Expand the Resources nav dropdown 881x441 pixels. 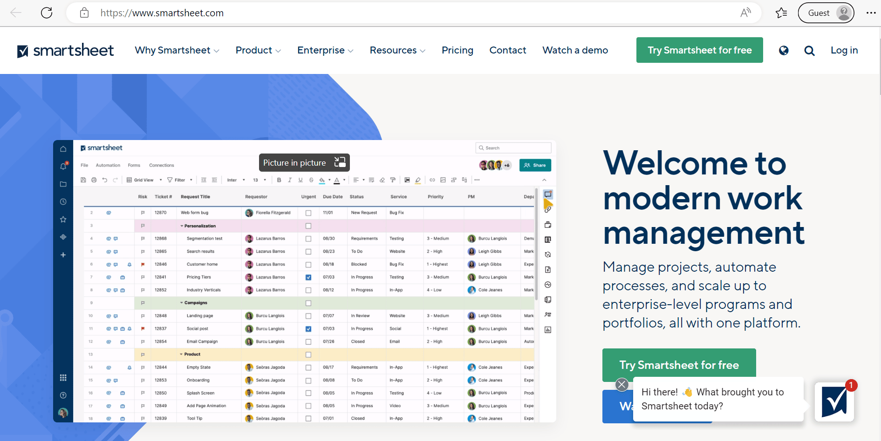click(397, 50)
